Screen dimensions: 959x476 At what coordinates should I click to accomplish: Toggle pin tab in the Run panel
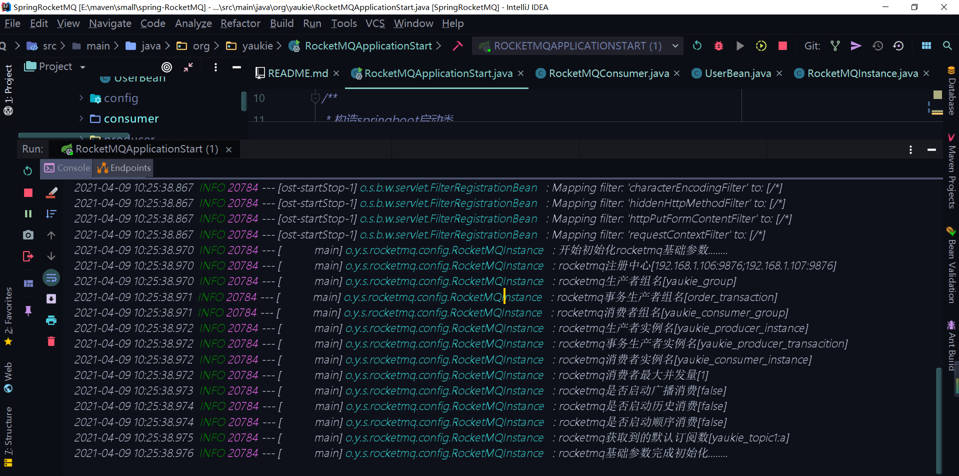(28, 311)
